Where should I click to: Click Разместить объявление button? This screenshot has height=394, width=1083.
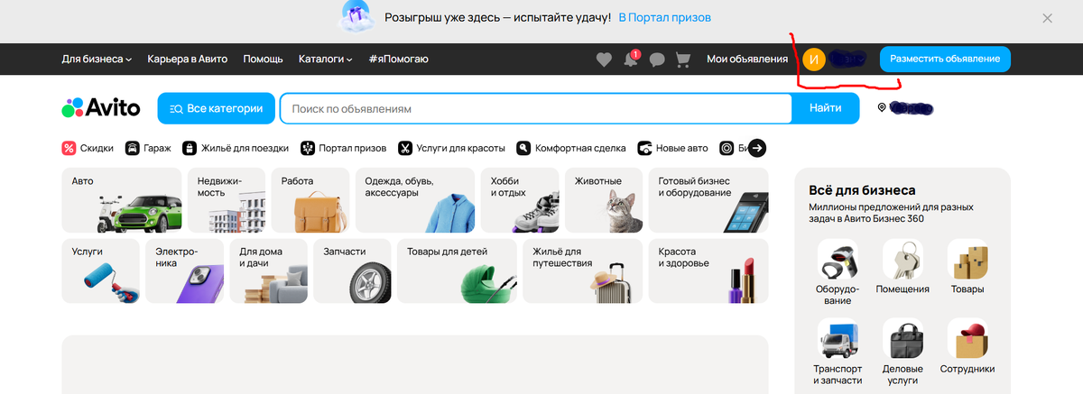[945, 59]
